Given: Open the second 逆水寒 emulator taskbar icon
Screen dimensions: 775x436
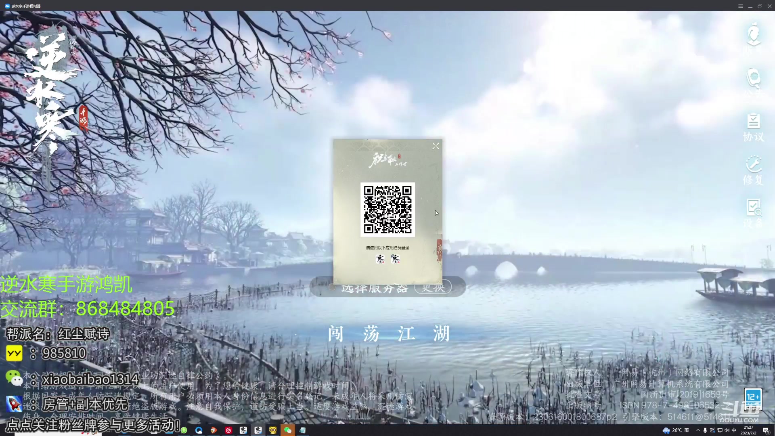Looking at the screenshot, I should pyautogui.click(x=258, y=430).
